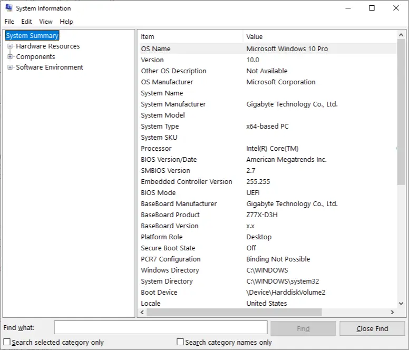The image size is (409, 350).
Task: Click the Find button
Action: (303, 328)
